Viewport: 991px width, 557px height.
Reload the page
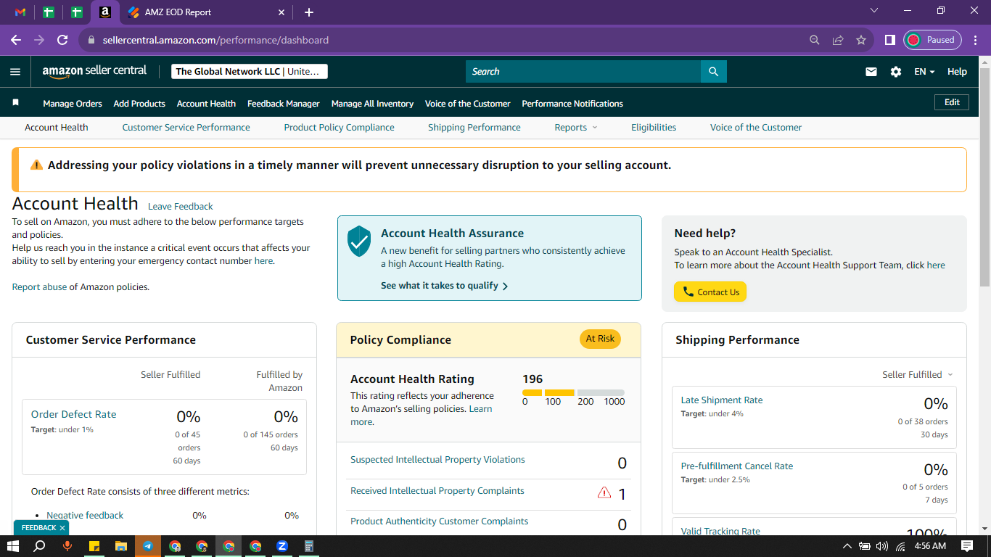[62, 40]
